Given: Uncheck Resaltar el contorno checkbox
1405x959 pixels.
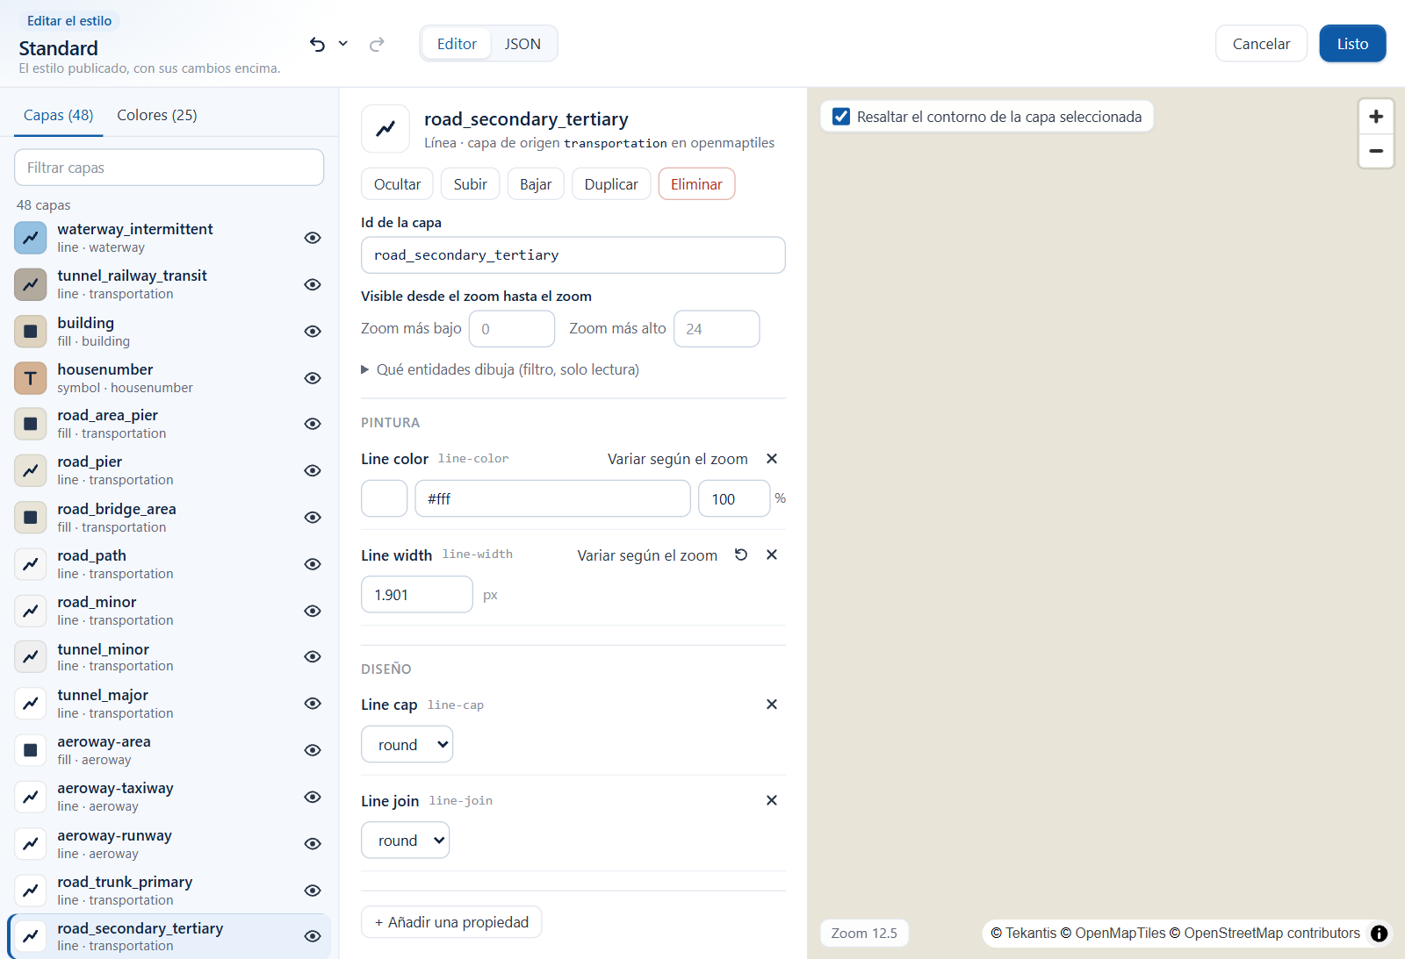Looking at the screenshot, I should [x=841, y=117].
